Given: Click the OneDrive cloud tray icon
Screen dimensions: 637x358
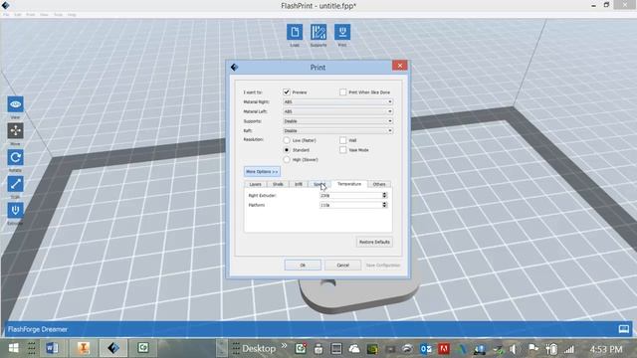Looking at the screenshot, I should coord(354,349).
